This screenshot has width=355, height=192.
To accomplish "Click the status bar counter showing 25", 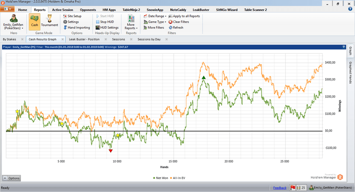I will 301,188.
